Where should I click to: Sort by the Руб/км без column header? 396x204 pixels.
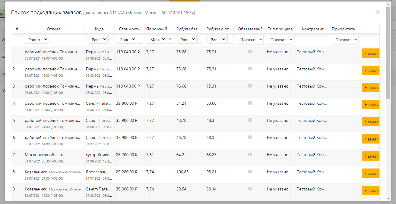190,29
